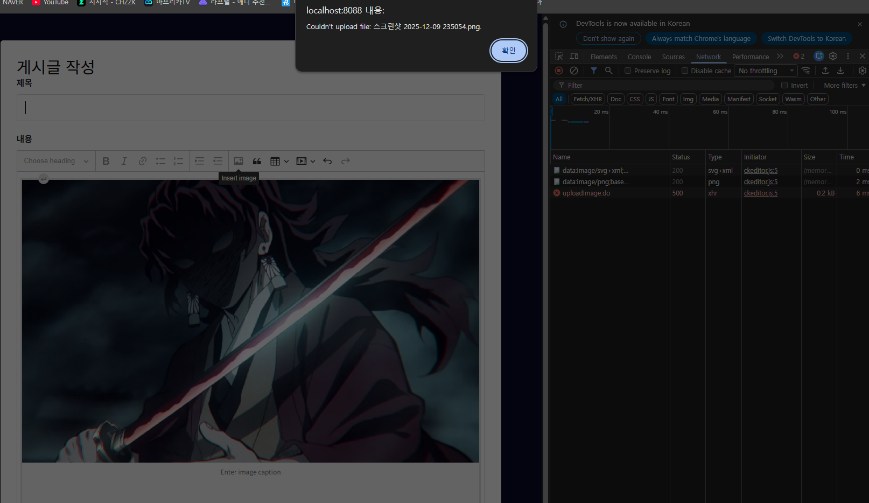Export HAR file download icon
This screenshot has width=869, height=503.
tap(840, 71)
